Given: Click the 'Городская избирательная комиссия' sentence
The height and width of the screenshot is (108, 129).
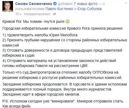Looking at the screenshot, I should click(x=63, y=29).
